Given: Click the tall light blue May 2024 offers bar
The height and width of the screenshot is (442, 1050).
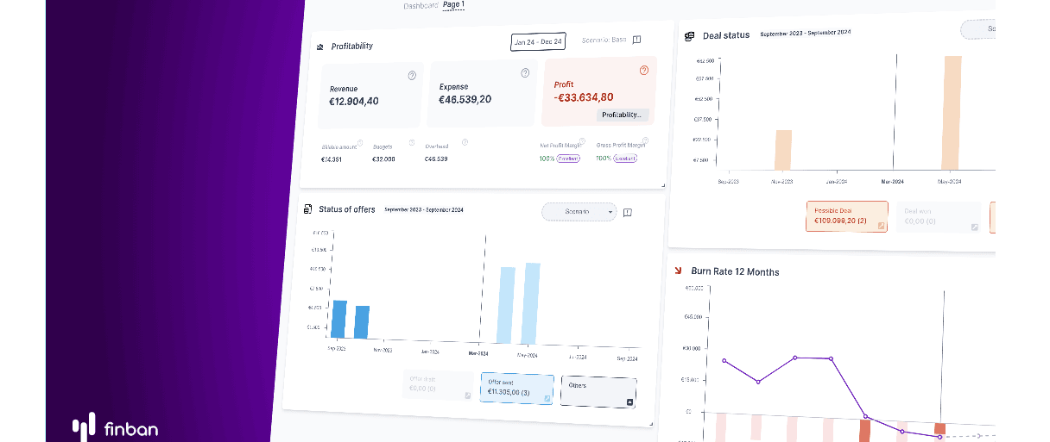Looking at the screenshot, I should click(532, 302).
